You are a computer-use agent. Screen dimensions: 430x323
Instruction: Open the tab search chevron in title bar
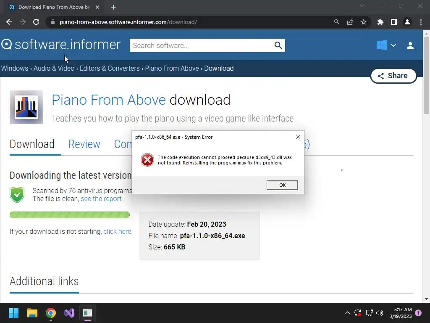[362, 6]
